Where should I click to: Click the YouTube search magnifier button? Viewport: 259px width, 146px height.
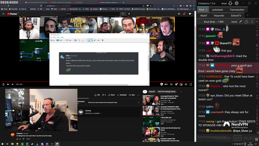[x=123, y=14]
